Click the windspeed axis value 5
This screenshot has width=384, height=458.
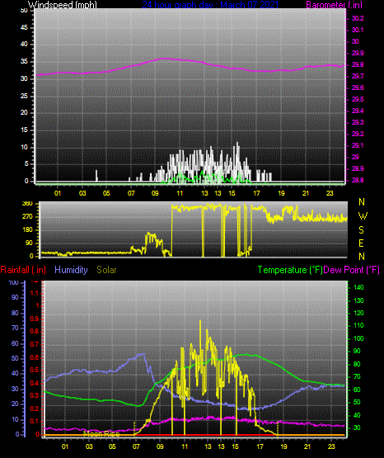point(26,164)
